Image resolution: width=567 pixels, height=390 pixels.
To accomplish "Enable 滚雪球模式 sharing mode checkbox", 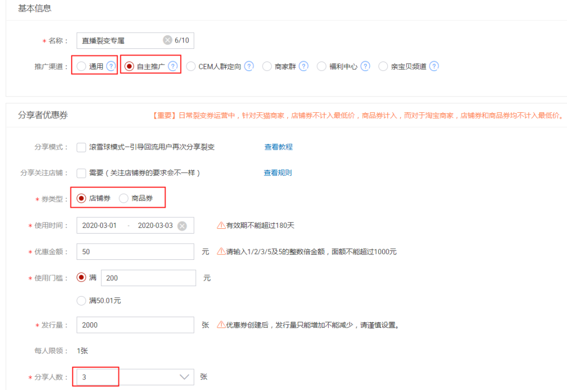I will [x=81, y=147].
